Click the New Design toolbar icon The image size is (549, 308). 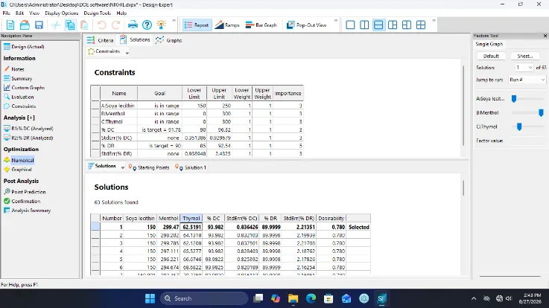10,25
